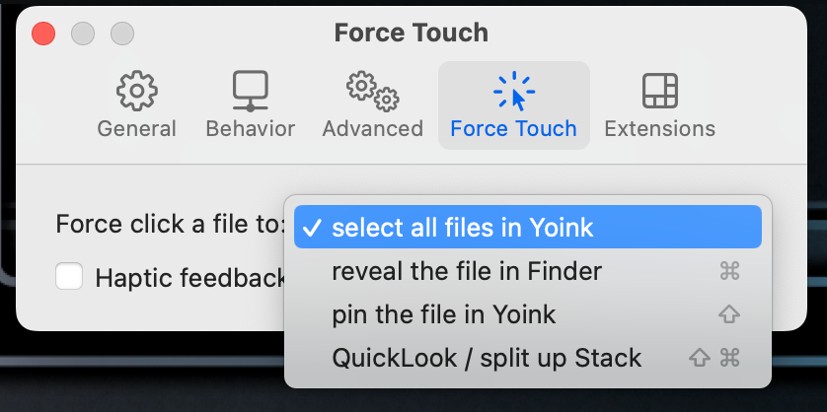Click the Advanced double-gear icon
The height and width of the screenshot is (412, 827).
372,92
